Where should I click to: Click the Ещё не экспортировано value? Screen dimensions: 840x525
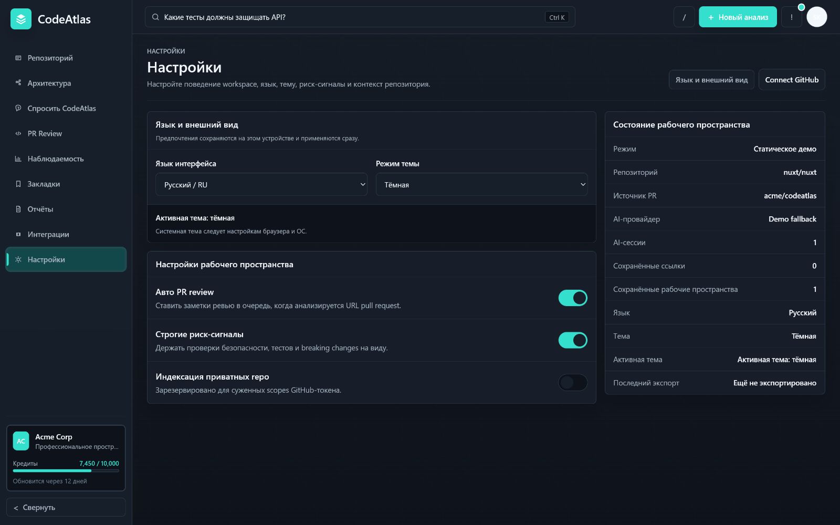coord(775,383)
